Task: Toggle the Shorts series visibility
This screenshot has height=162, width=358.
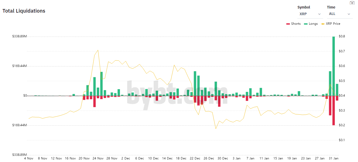Action: [x=294, y=23]
